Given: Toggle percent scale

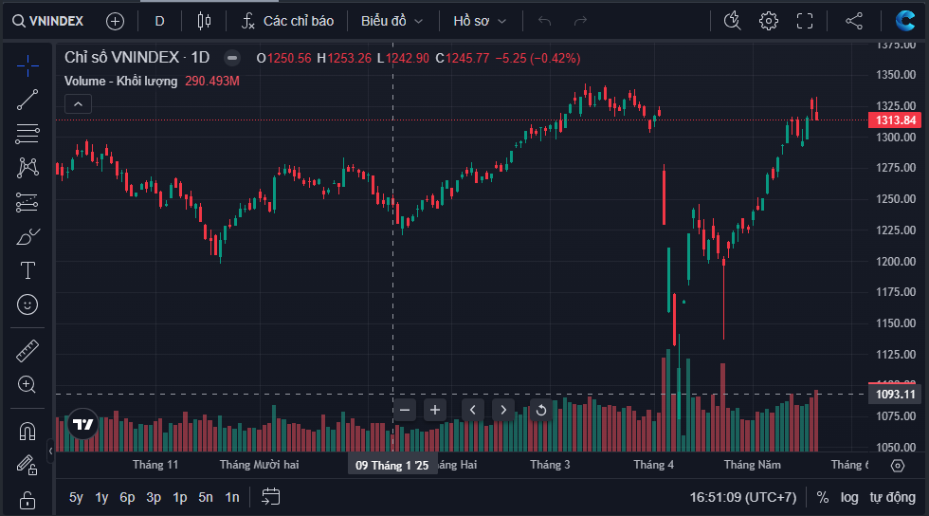Looking at the screenshot, I should pos(823,497).
